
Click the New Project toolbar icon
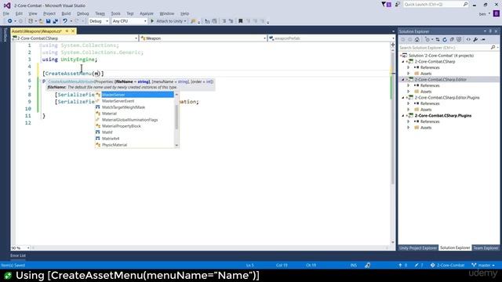click(31, 21)
